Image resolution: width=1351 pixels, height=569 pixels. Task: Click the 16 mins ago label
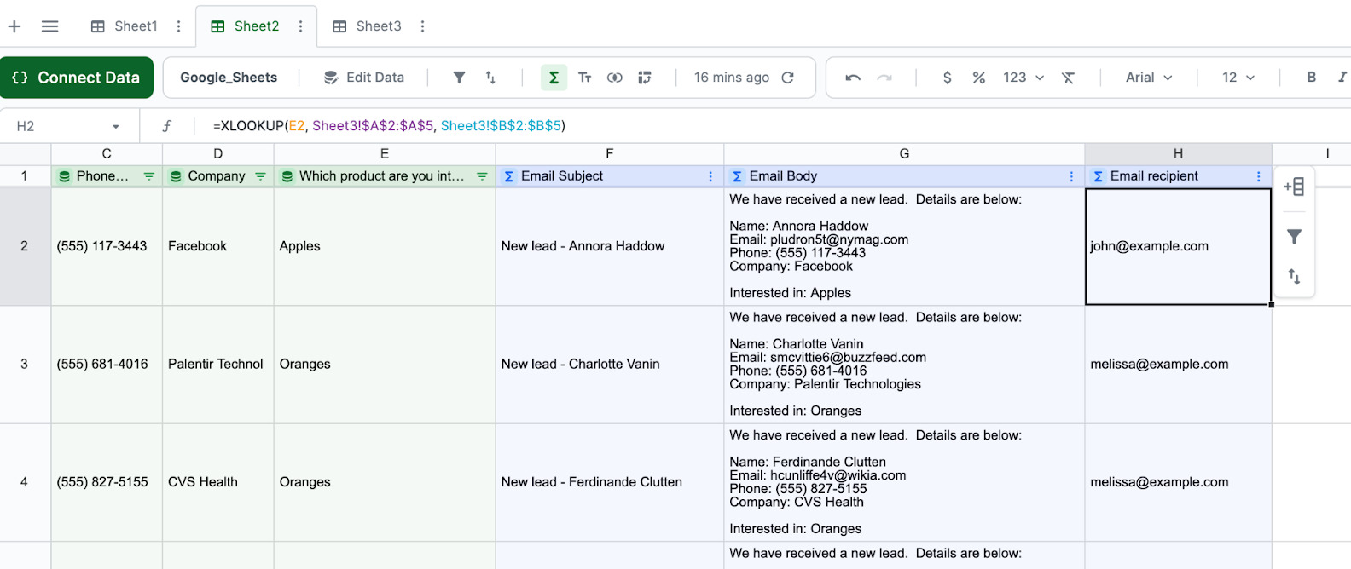click(732, 78)
